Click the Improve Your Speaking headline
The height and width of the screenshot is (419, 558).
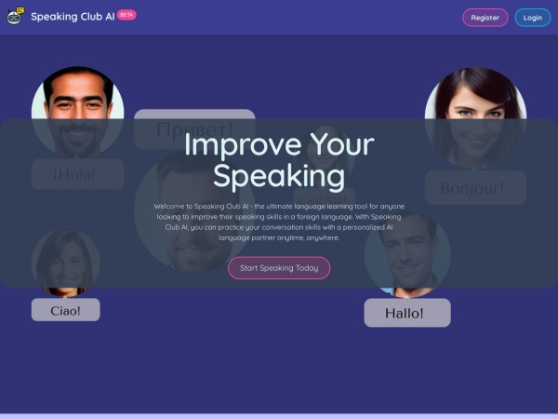point(279,160)
